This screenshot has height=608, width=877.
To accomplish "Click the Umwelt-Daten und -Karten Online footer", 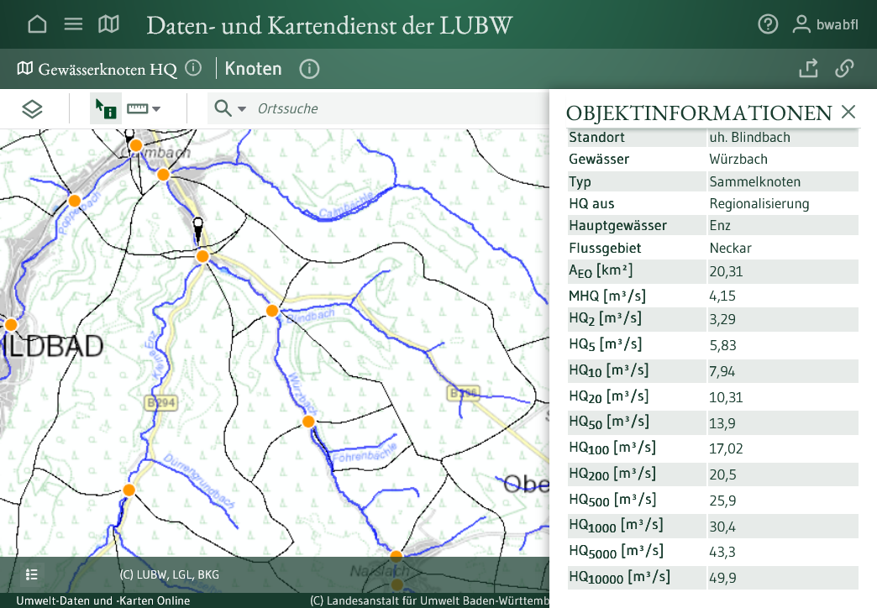I will click(103, 600).
